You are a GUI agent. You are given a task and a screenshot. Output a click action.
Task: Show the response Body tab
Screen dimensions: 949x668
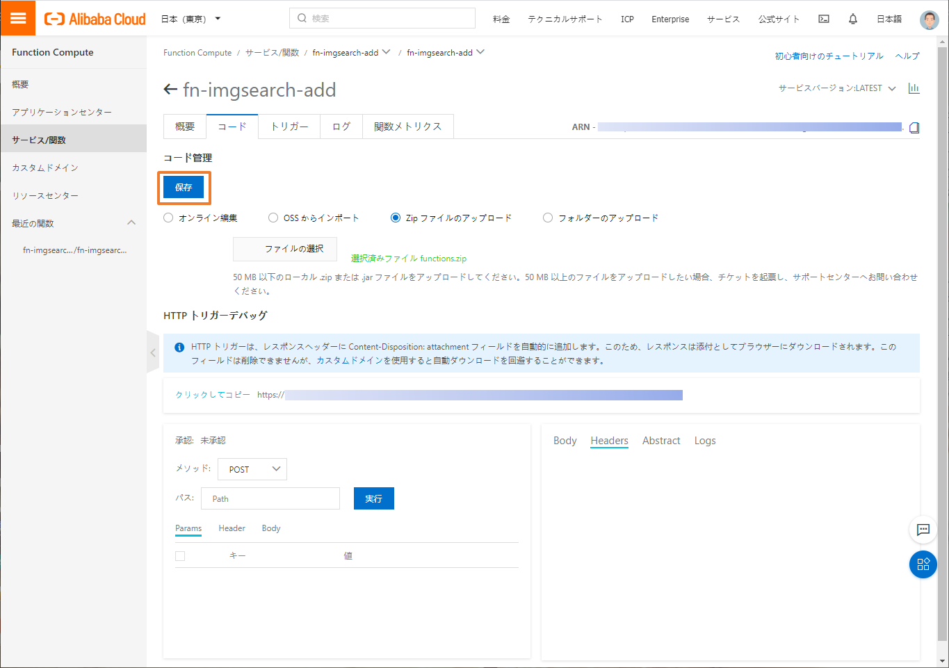click(x=565, y=441)
